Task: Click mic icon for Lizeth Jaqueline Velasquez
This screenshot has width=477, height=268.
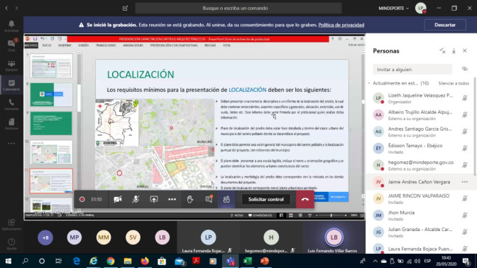Action: coord(464,98)
